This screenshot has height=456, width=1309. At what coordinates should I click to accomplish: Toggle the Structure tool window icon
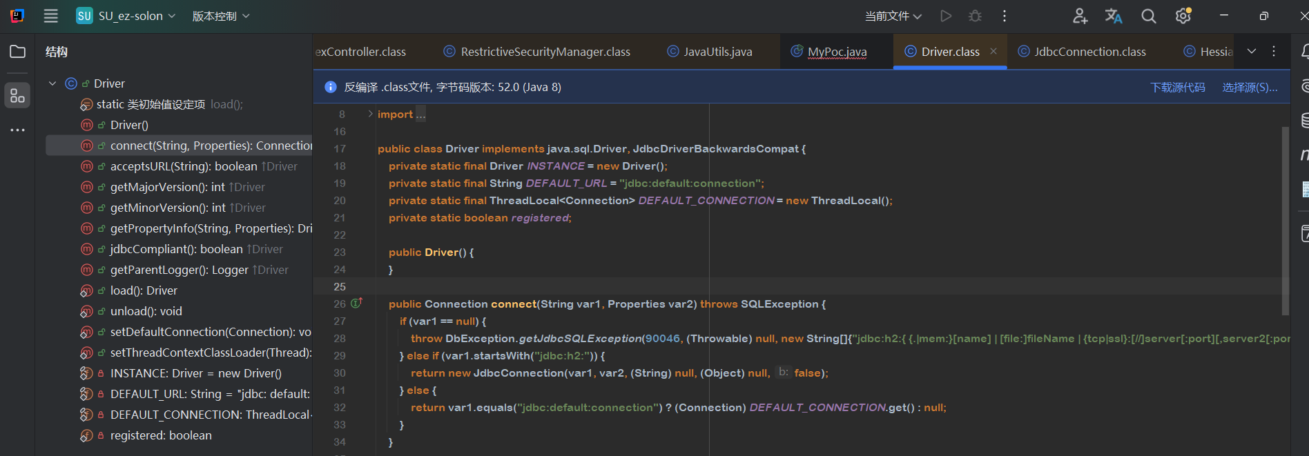[17, 95]
